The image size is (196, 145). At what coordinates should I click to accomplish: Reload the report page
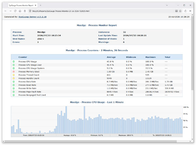(15, 11)
